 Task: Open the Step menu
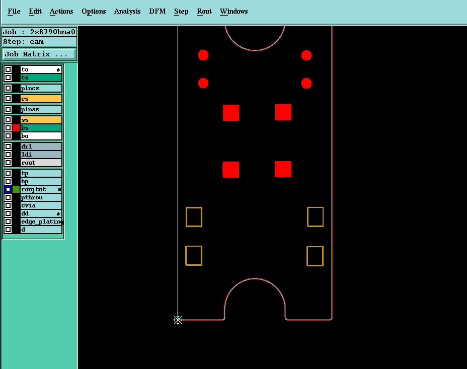(181, 11)
